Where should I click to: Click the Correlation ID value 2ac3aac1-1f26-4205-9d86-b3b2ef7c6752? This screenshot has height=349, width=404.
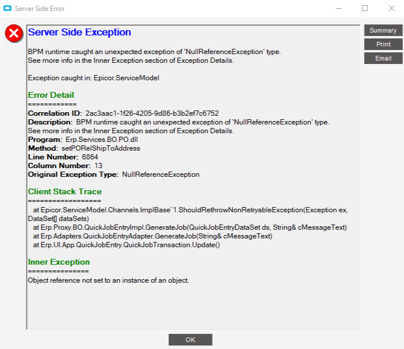pos(152,113)
